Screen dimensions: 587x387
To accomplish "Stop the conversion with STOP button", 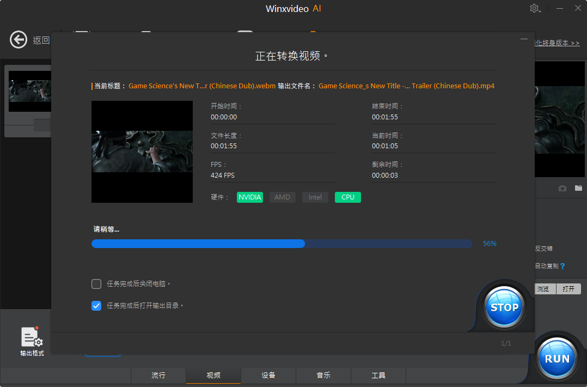I will click(504, 307).
